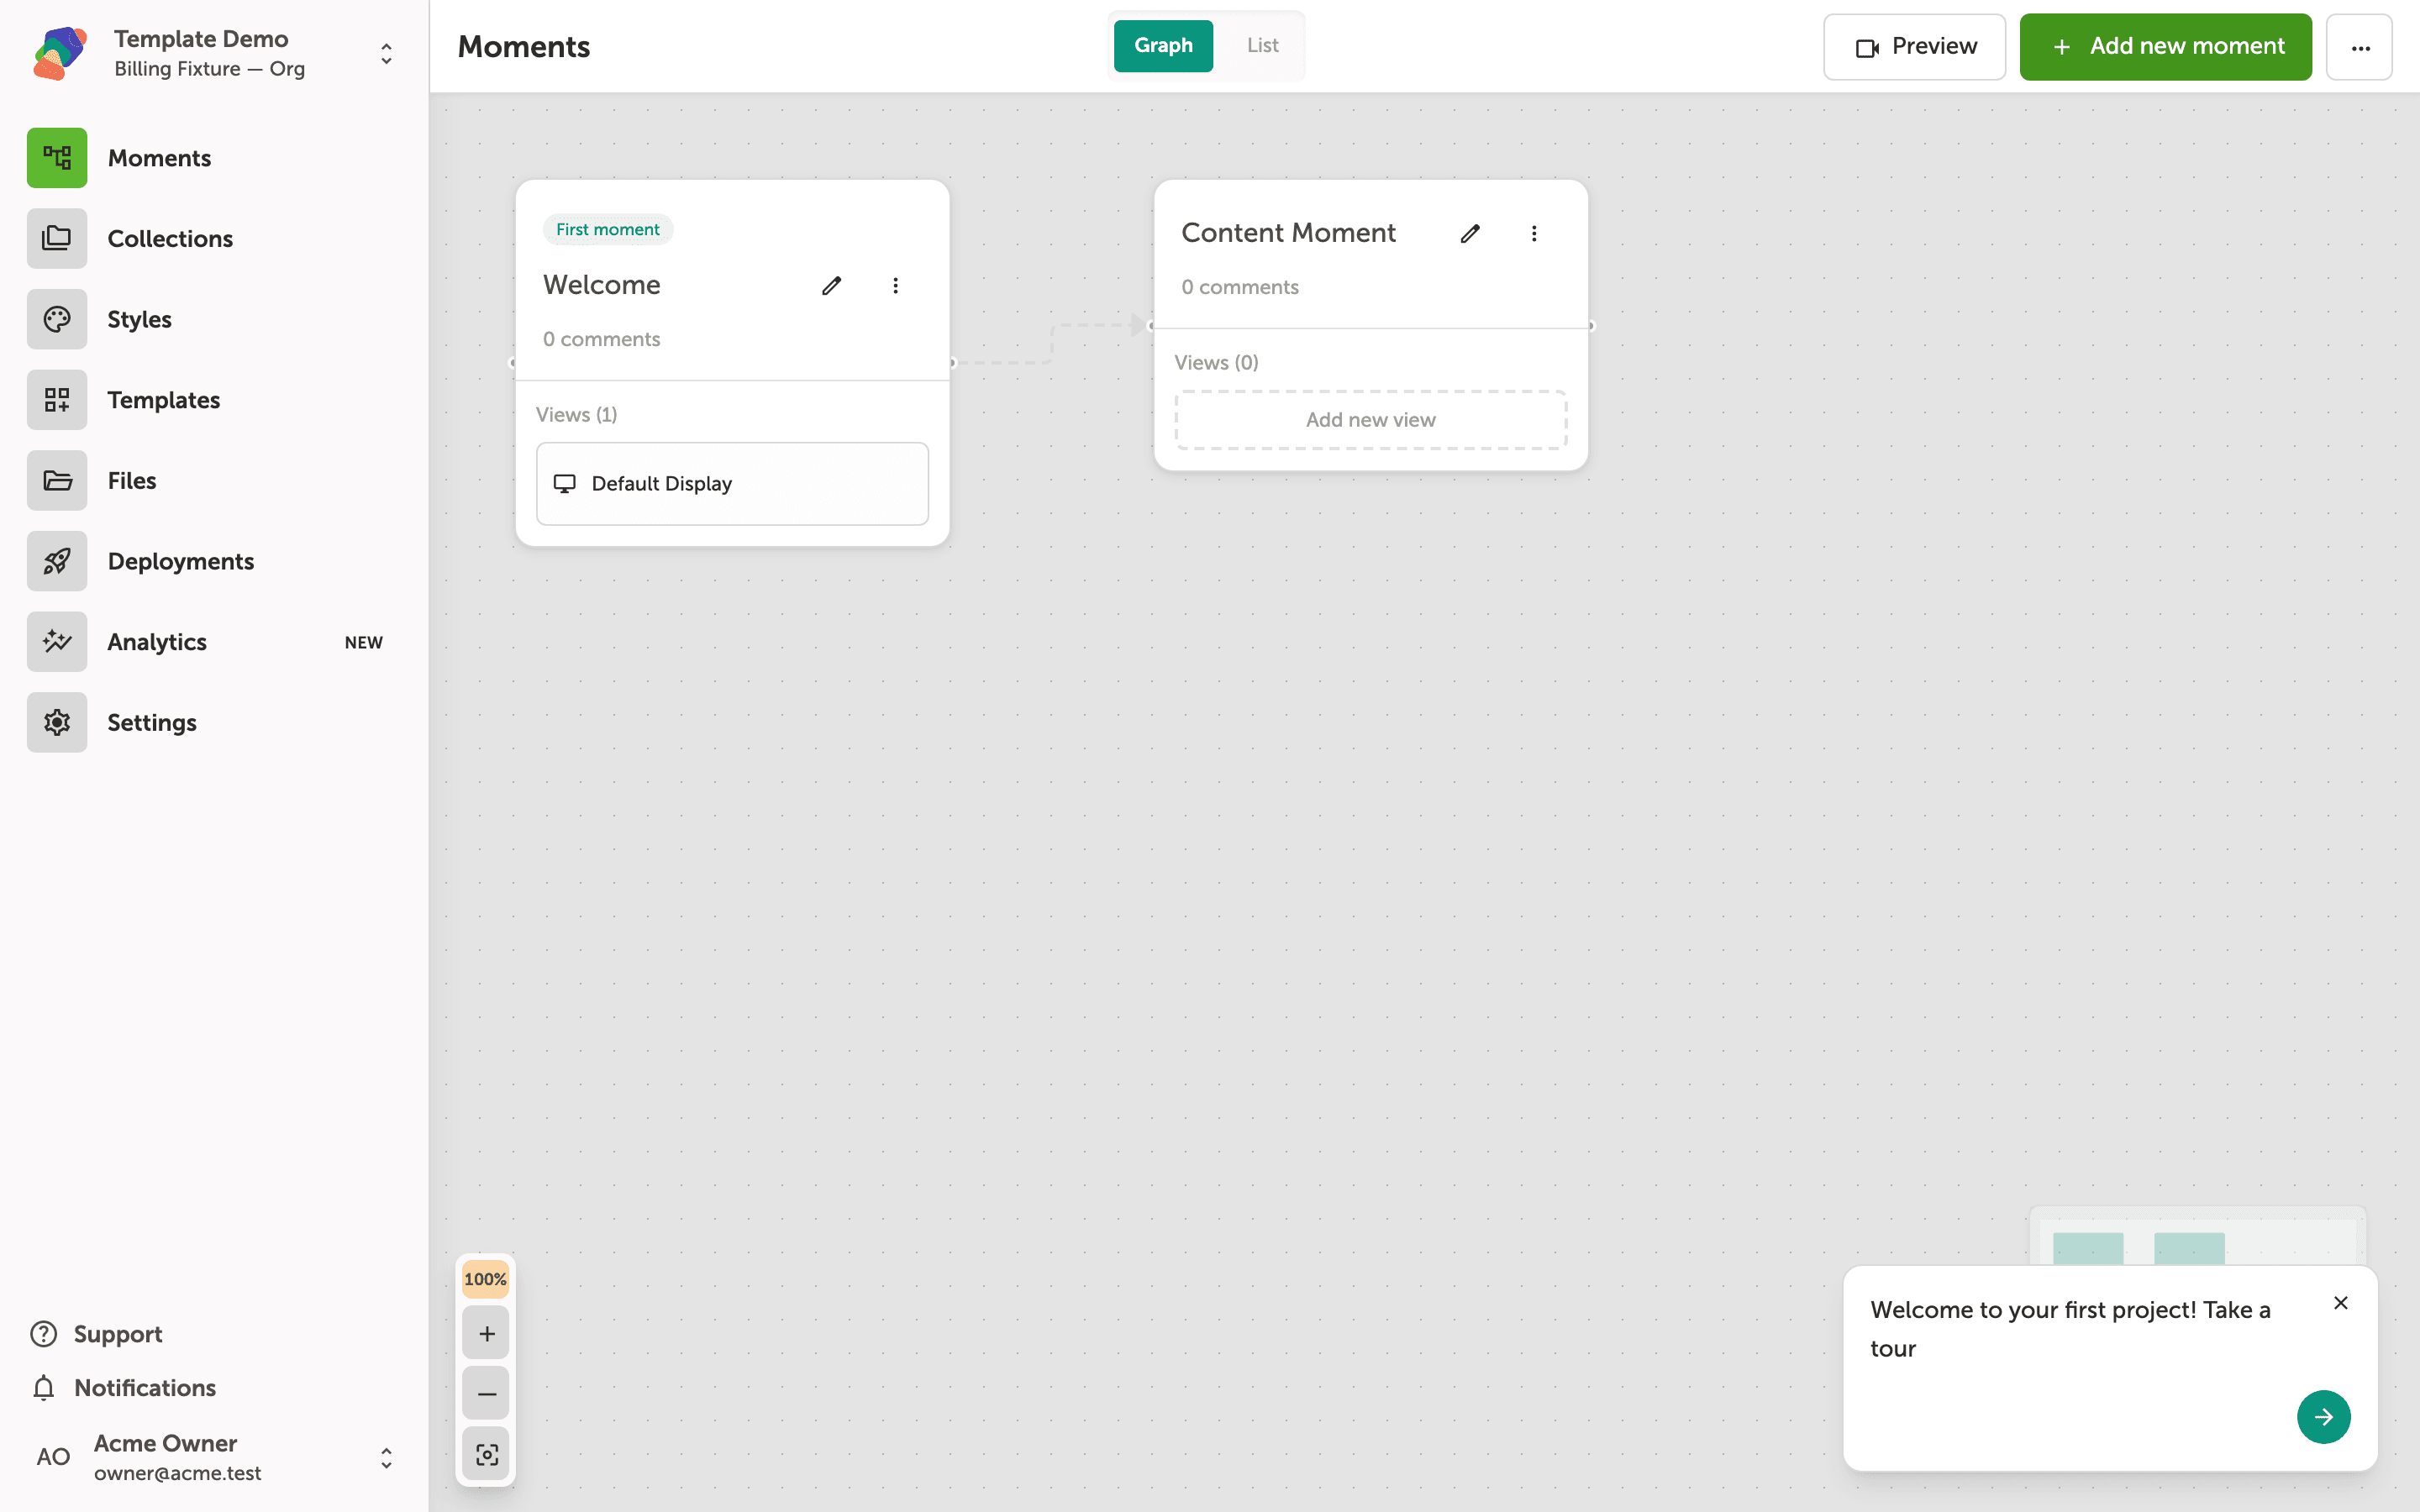Zoom out of the graph canvas
This screenshot has width=2420, height=1512.
(x=486, y=1394)
